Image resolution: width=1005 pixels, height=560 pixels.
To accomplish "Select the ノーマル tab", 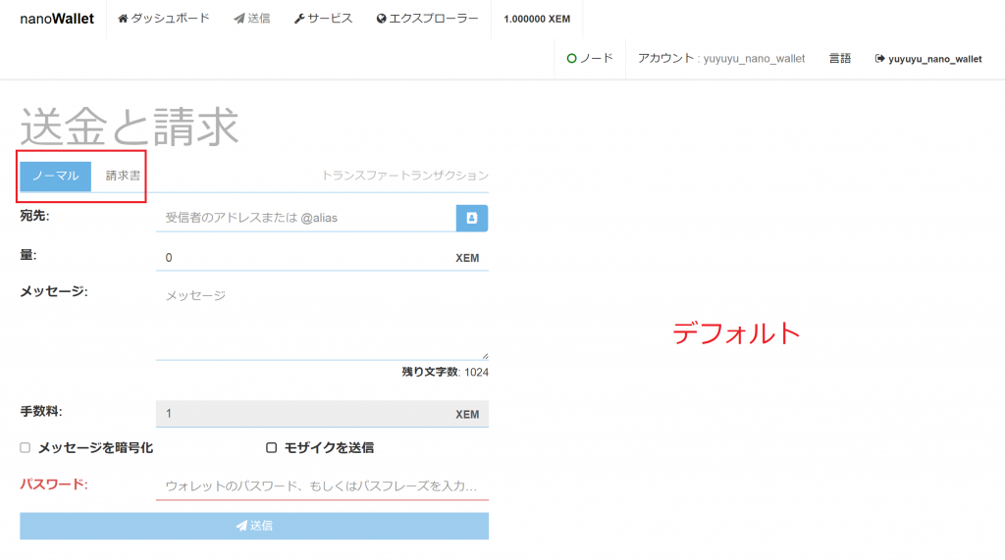I will click(56, 176).
